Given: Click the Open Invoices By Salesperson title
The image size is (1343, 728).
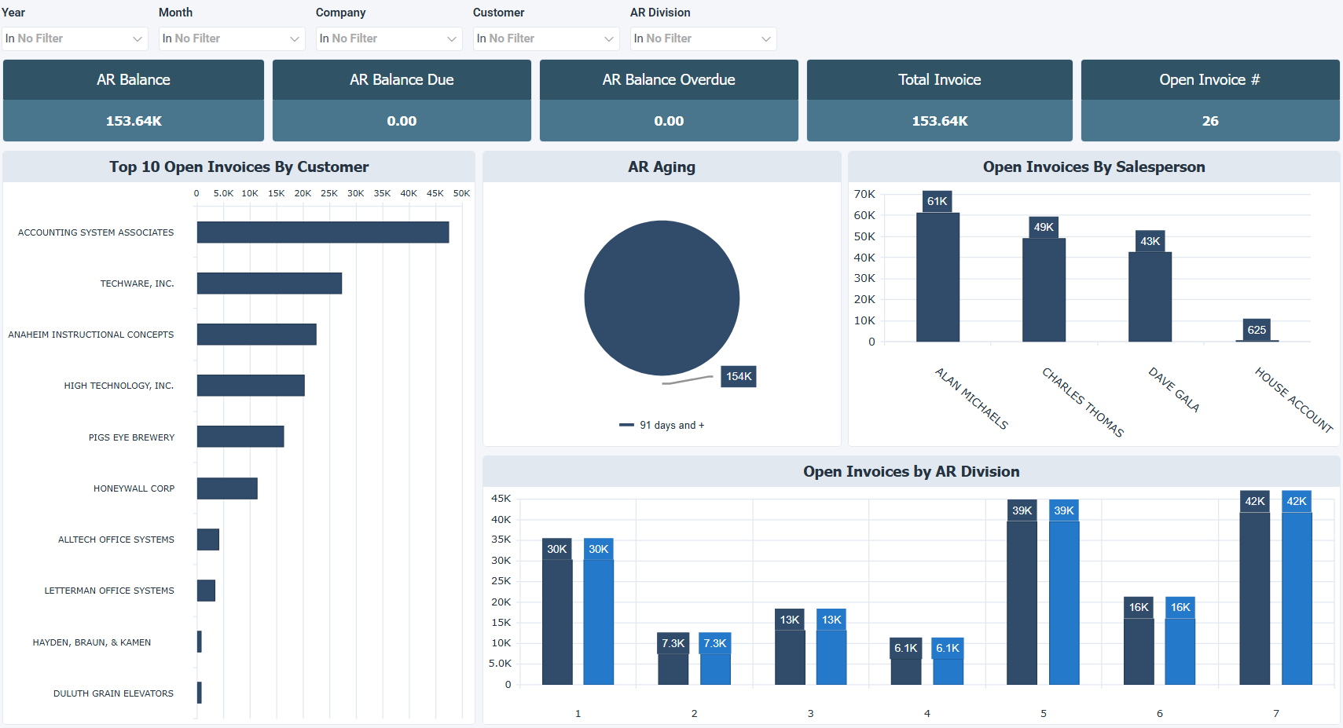Looking at the screenshot, I should click(x=1094, y=166).
